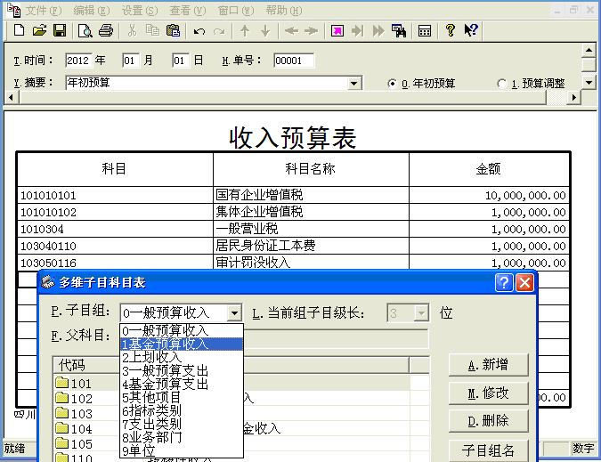
Task: Choose 1基金预算收入 from the list
Action: 182,344
